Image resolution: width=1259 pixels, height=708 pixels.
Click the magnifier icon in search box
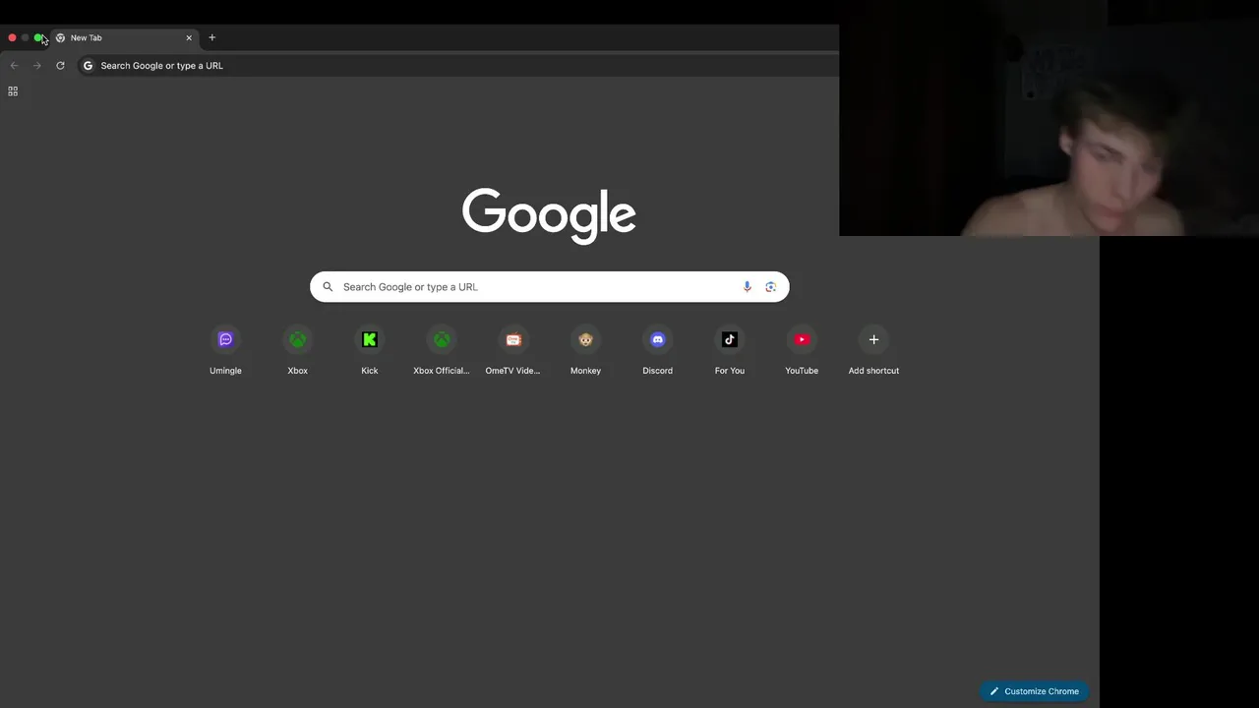pos(329,287)
